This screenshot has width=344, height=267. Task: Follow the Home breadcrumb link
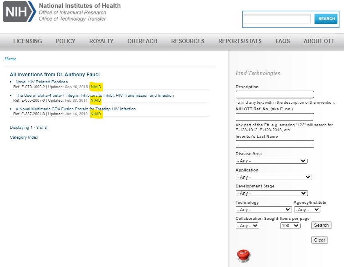[x=10, y=59]
